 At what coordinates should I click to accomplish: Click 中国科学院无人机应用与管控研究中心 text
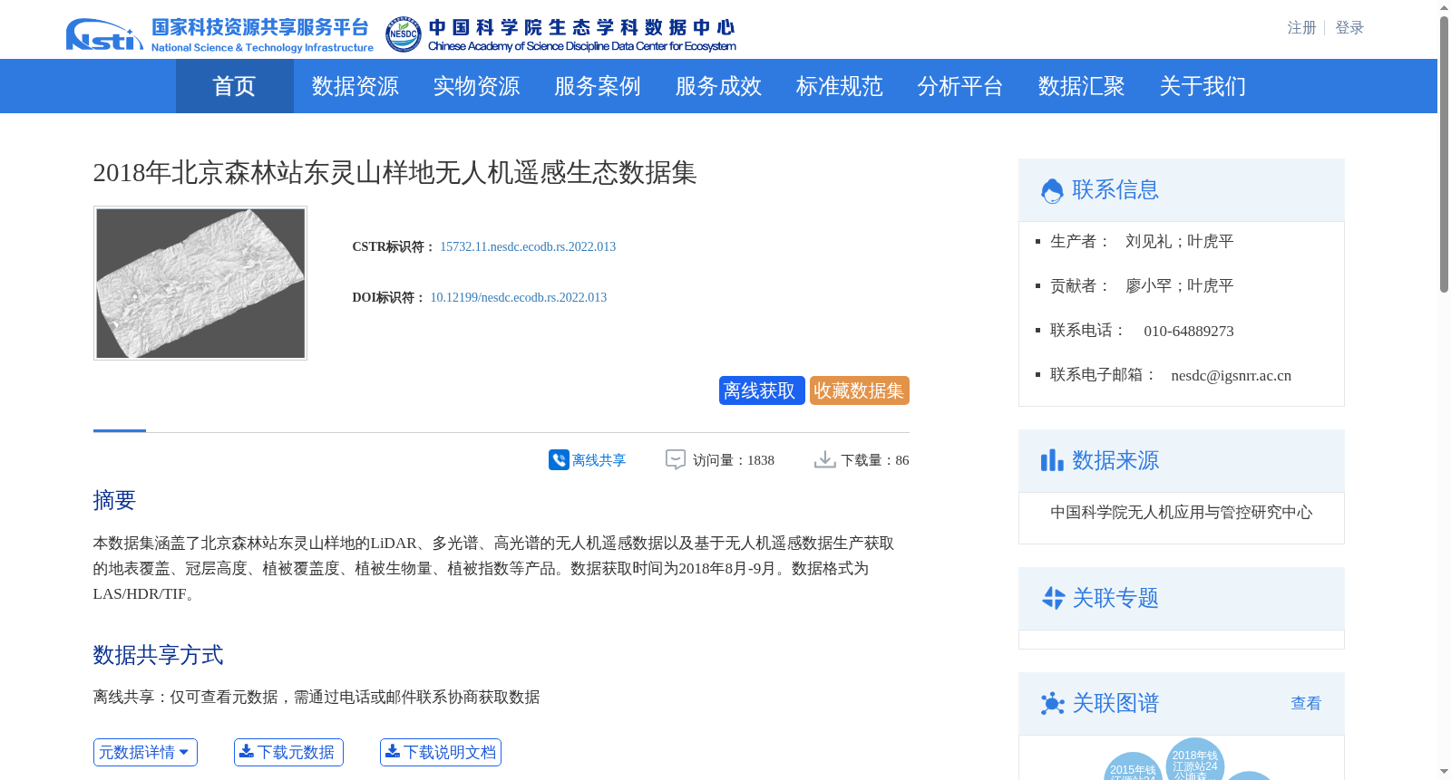pos(1182,512)
